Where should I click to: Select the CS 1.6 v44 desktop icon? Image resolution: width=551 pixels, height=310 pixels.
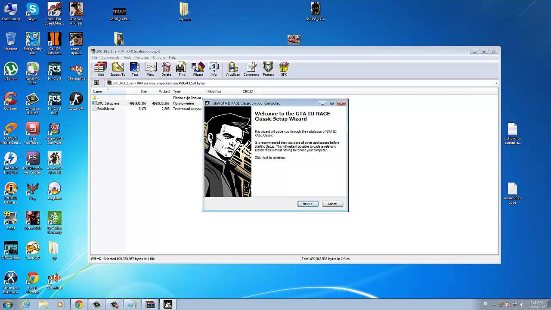[x=76, y=102]
